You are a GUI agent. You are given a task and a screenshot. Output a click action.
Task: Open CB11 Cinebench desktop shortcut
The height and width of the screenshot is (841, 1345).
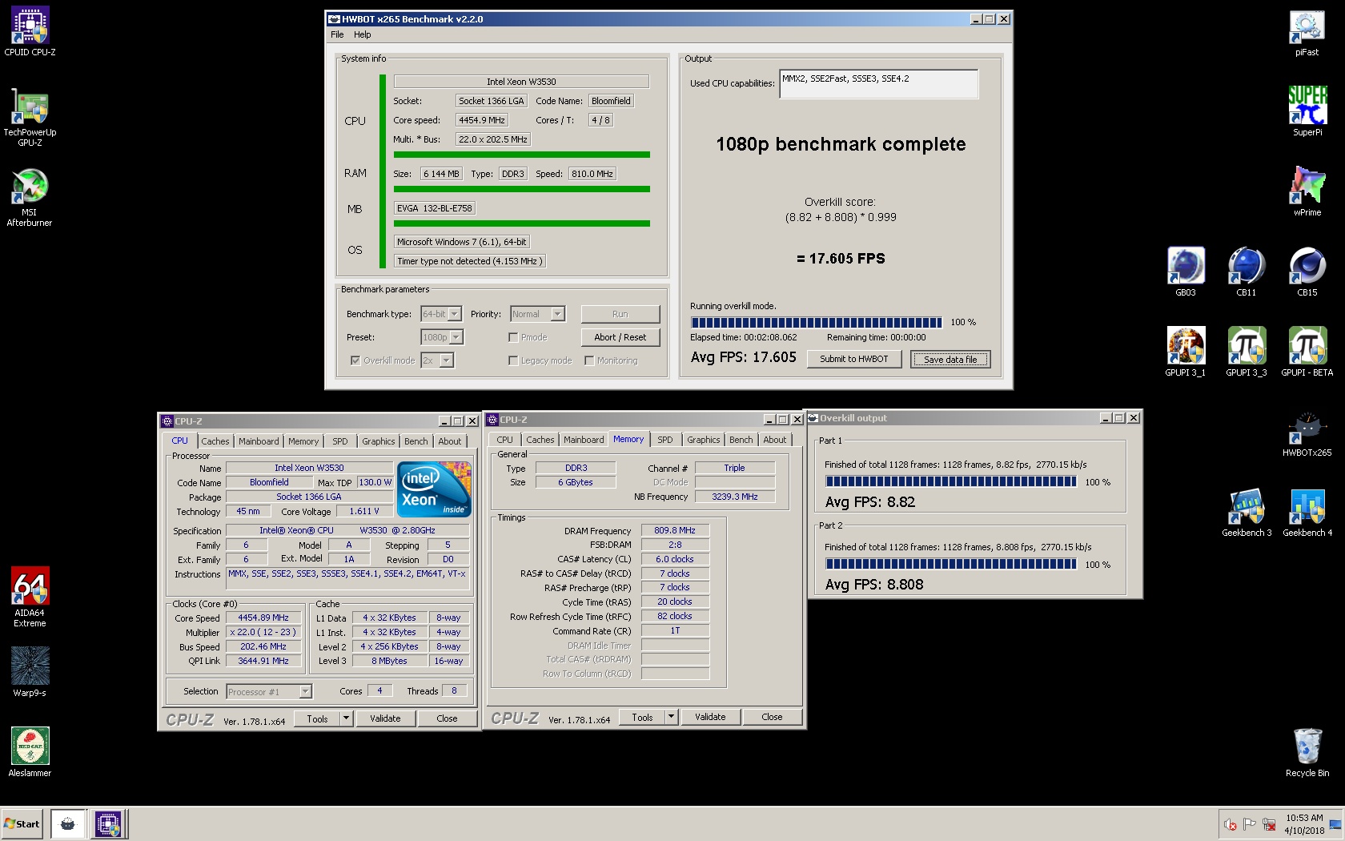tap(1246, 272)
